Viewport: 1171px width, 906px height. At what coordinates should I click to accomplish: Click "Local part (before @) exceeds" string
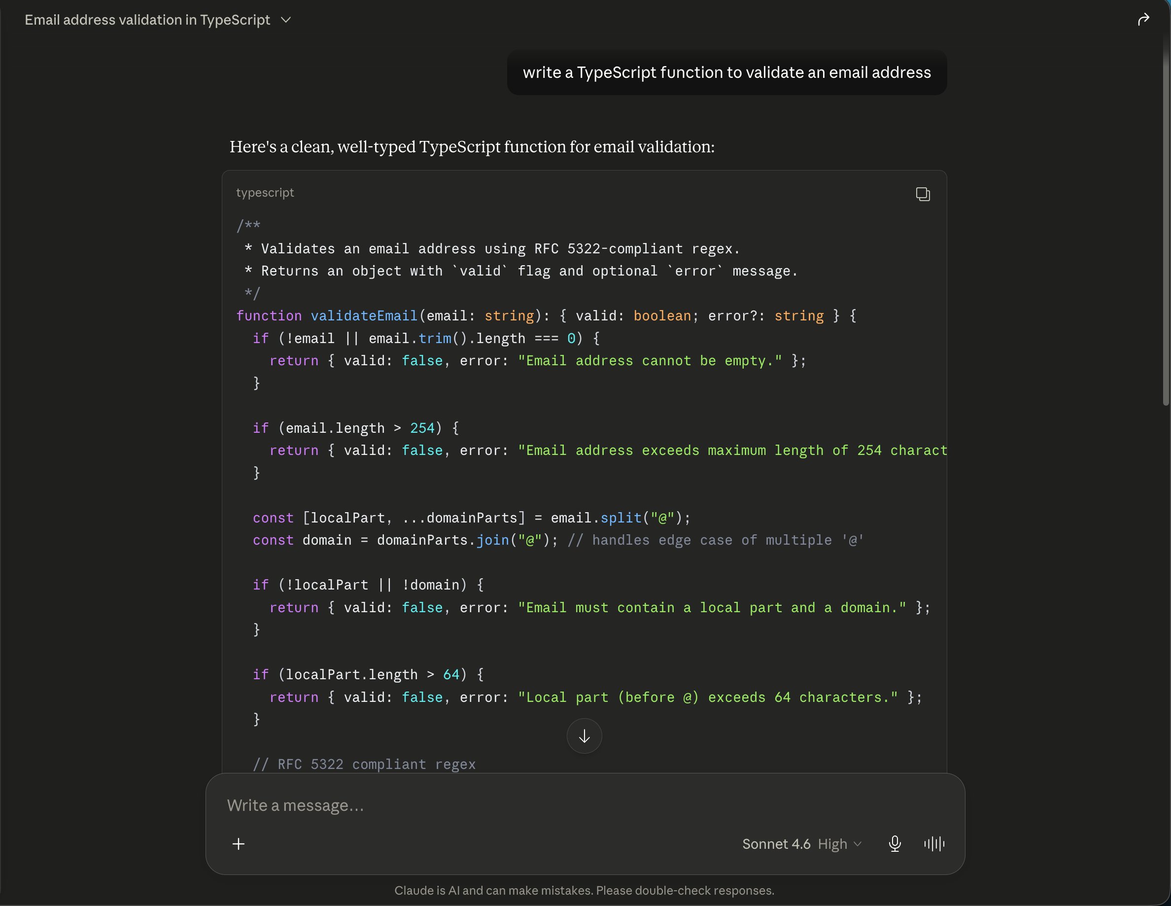pyautogui.click(x=708, y=697)
